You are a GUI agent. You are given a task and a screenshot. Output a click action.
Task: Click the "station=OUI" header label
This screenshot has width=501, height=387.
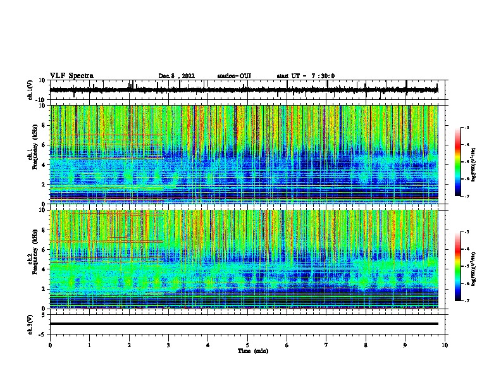coord(234,76)
